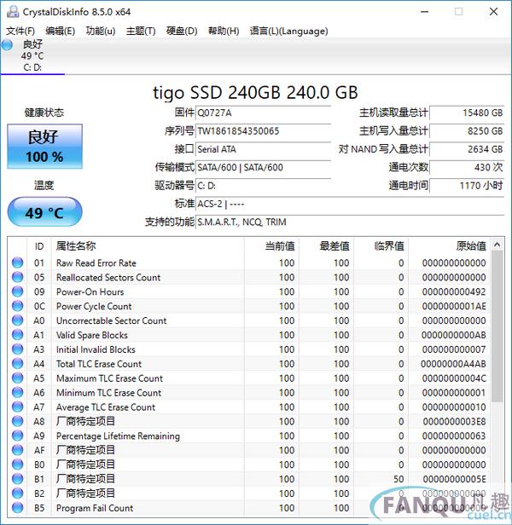
Task: Click status orb for Valid Spare Blocks
Action: (x=17, y=334)
